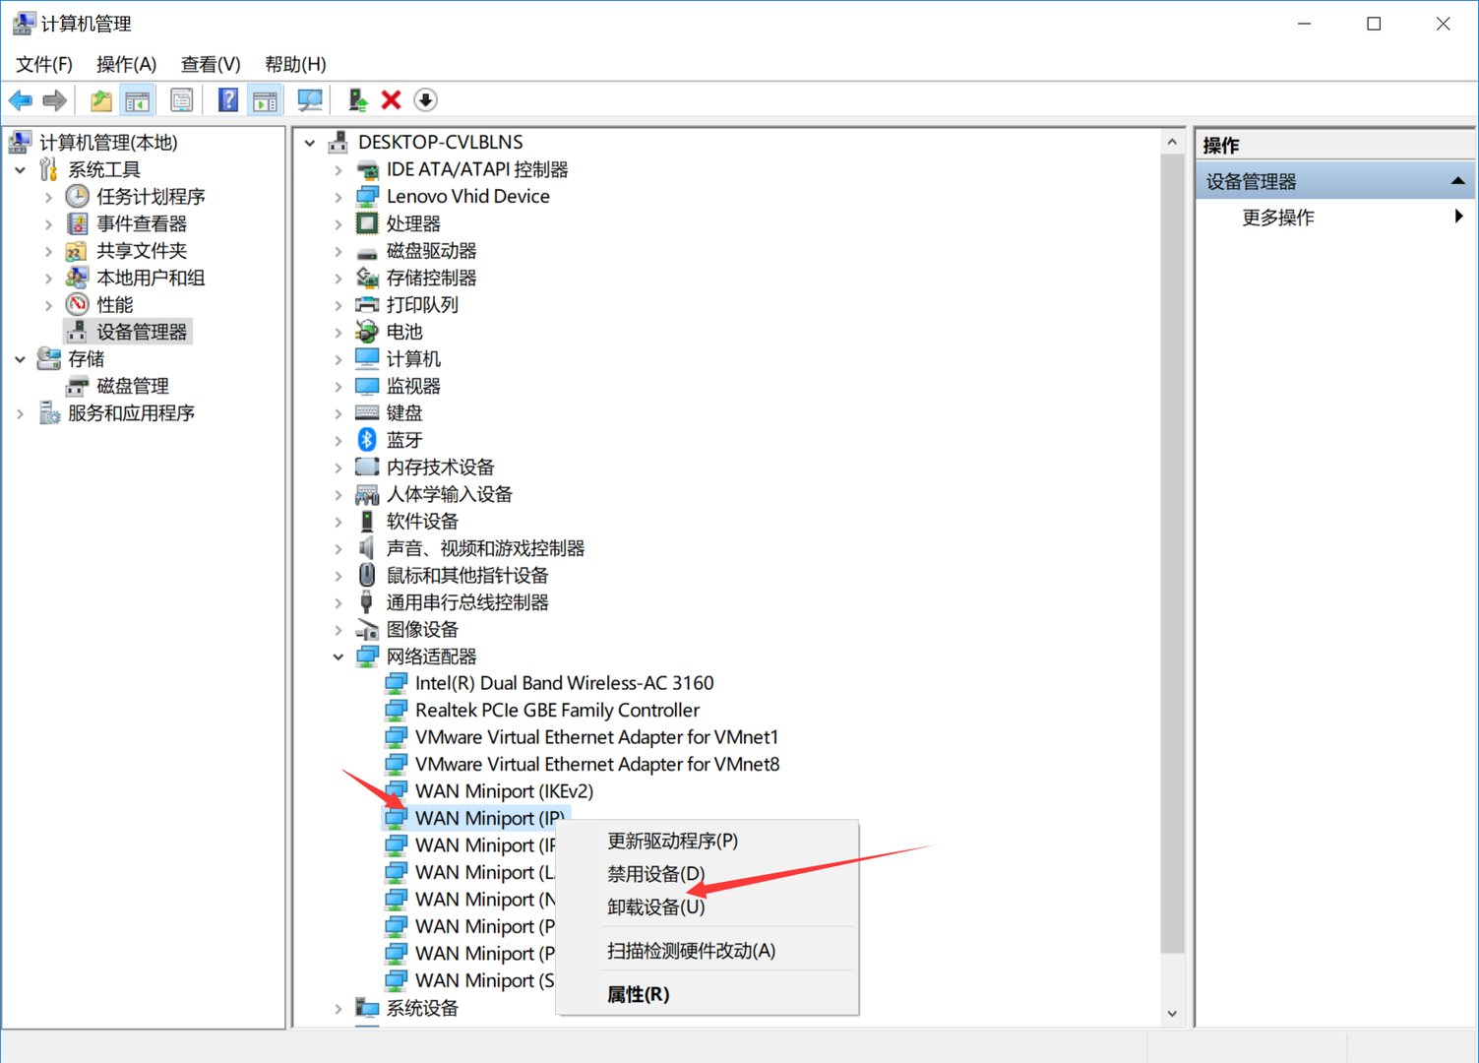1479x1063 pixels.
Task: Collapse the 设备管理器 section in actions pane
Action: tap(1457, 181)
